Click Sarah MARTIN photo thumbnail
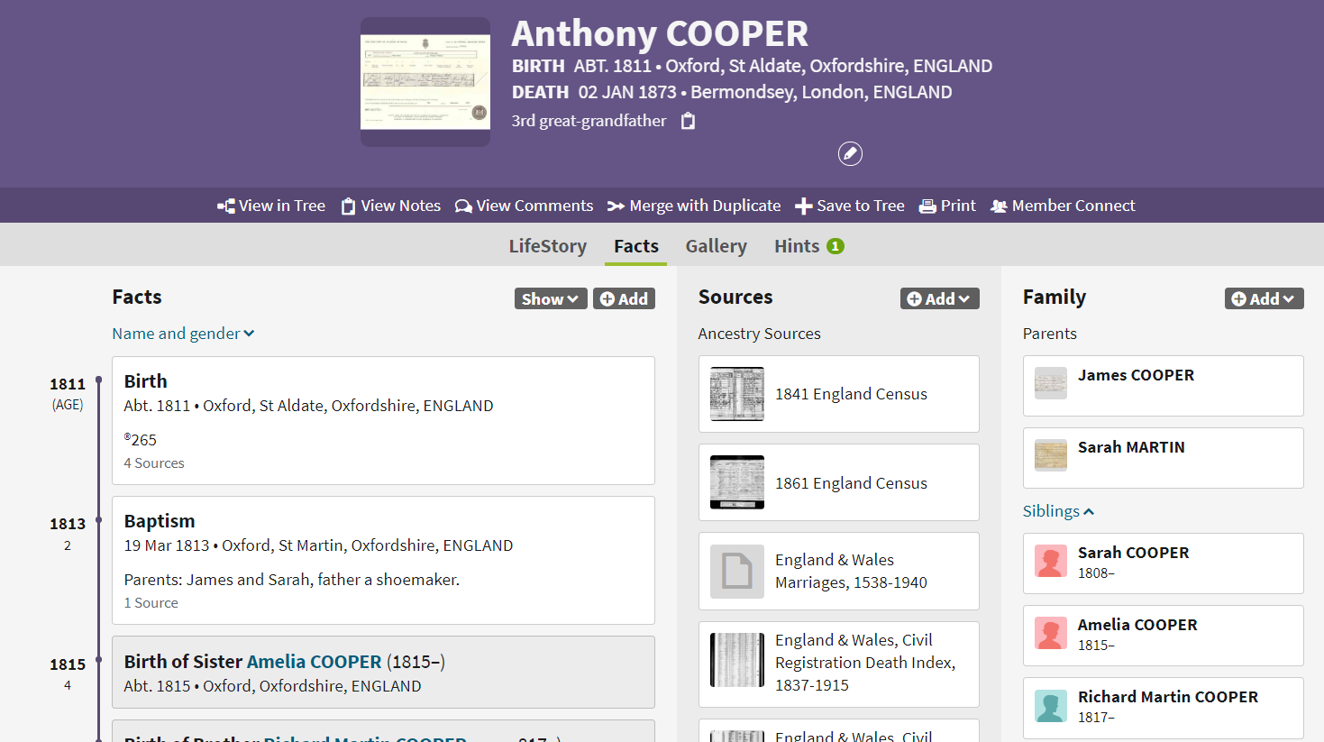The height and width of the screenshot is (742, 1324). click(x=1051, y=455)
